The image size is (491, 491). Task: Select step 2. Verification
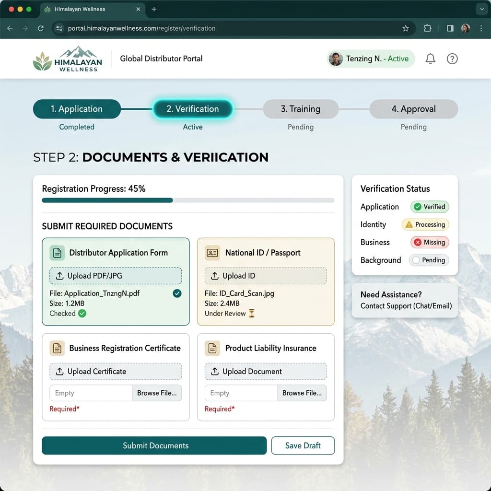coord(193,109)
